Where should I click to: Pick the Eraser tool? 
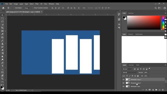coord(2,50)
